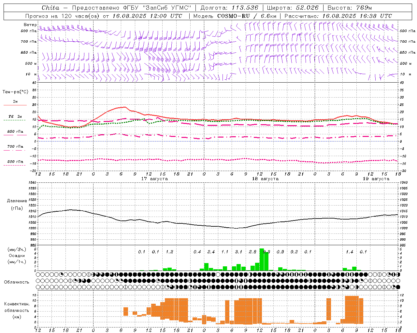The width and height of the screenshot is (417, 333).
Task: Click the station name Chita in header
Action: (50, 8)
